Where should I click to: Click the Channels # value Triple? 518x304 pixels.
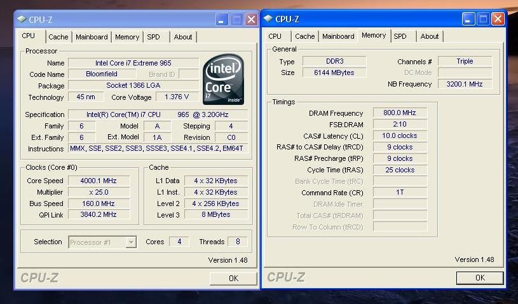point(465,61)
